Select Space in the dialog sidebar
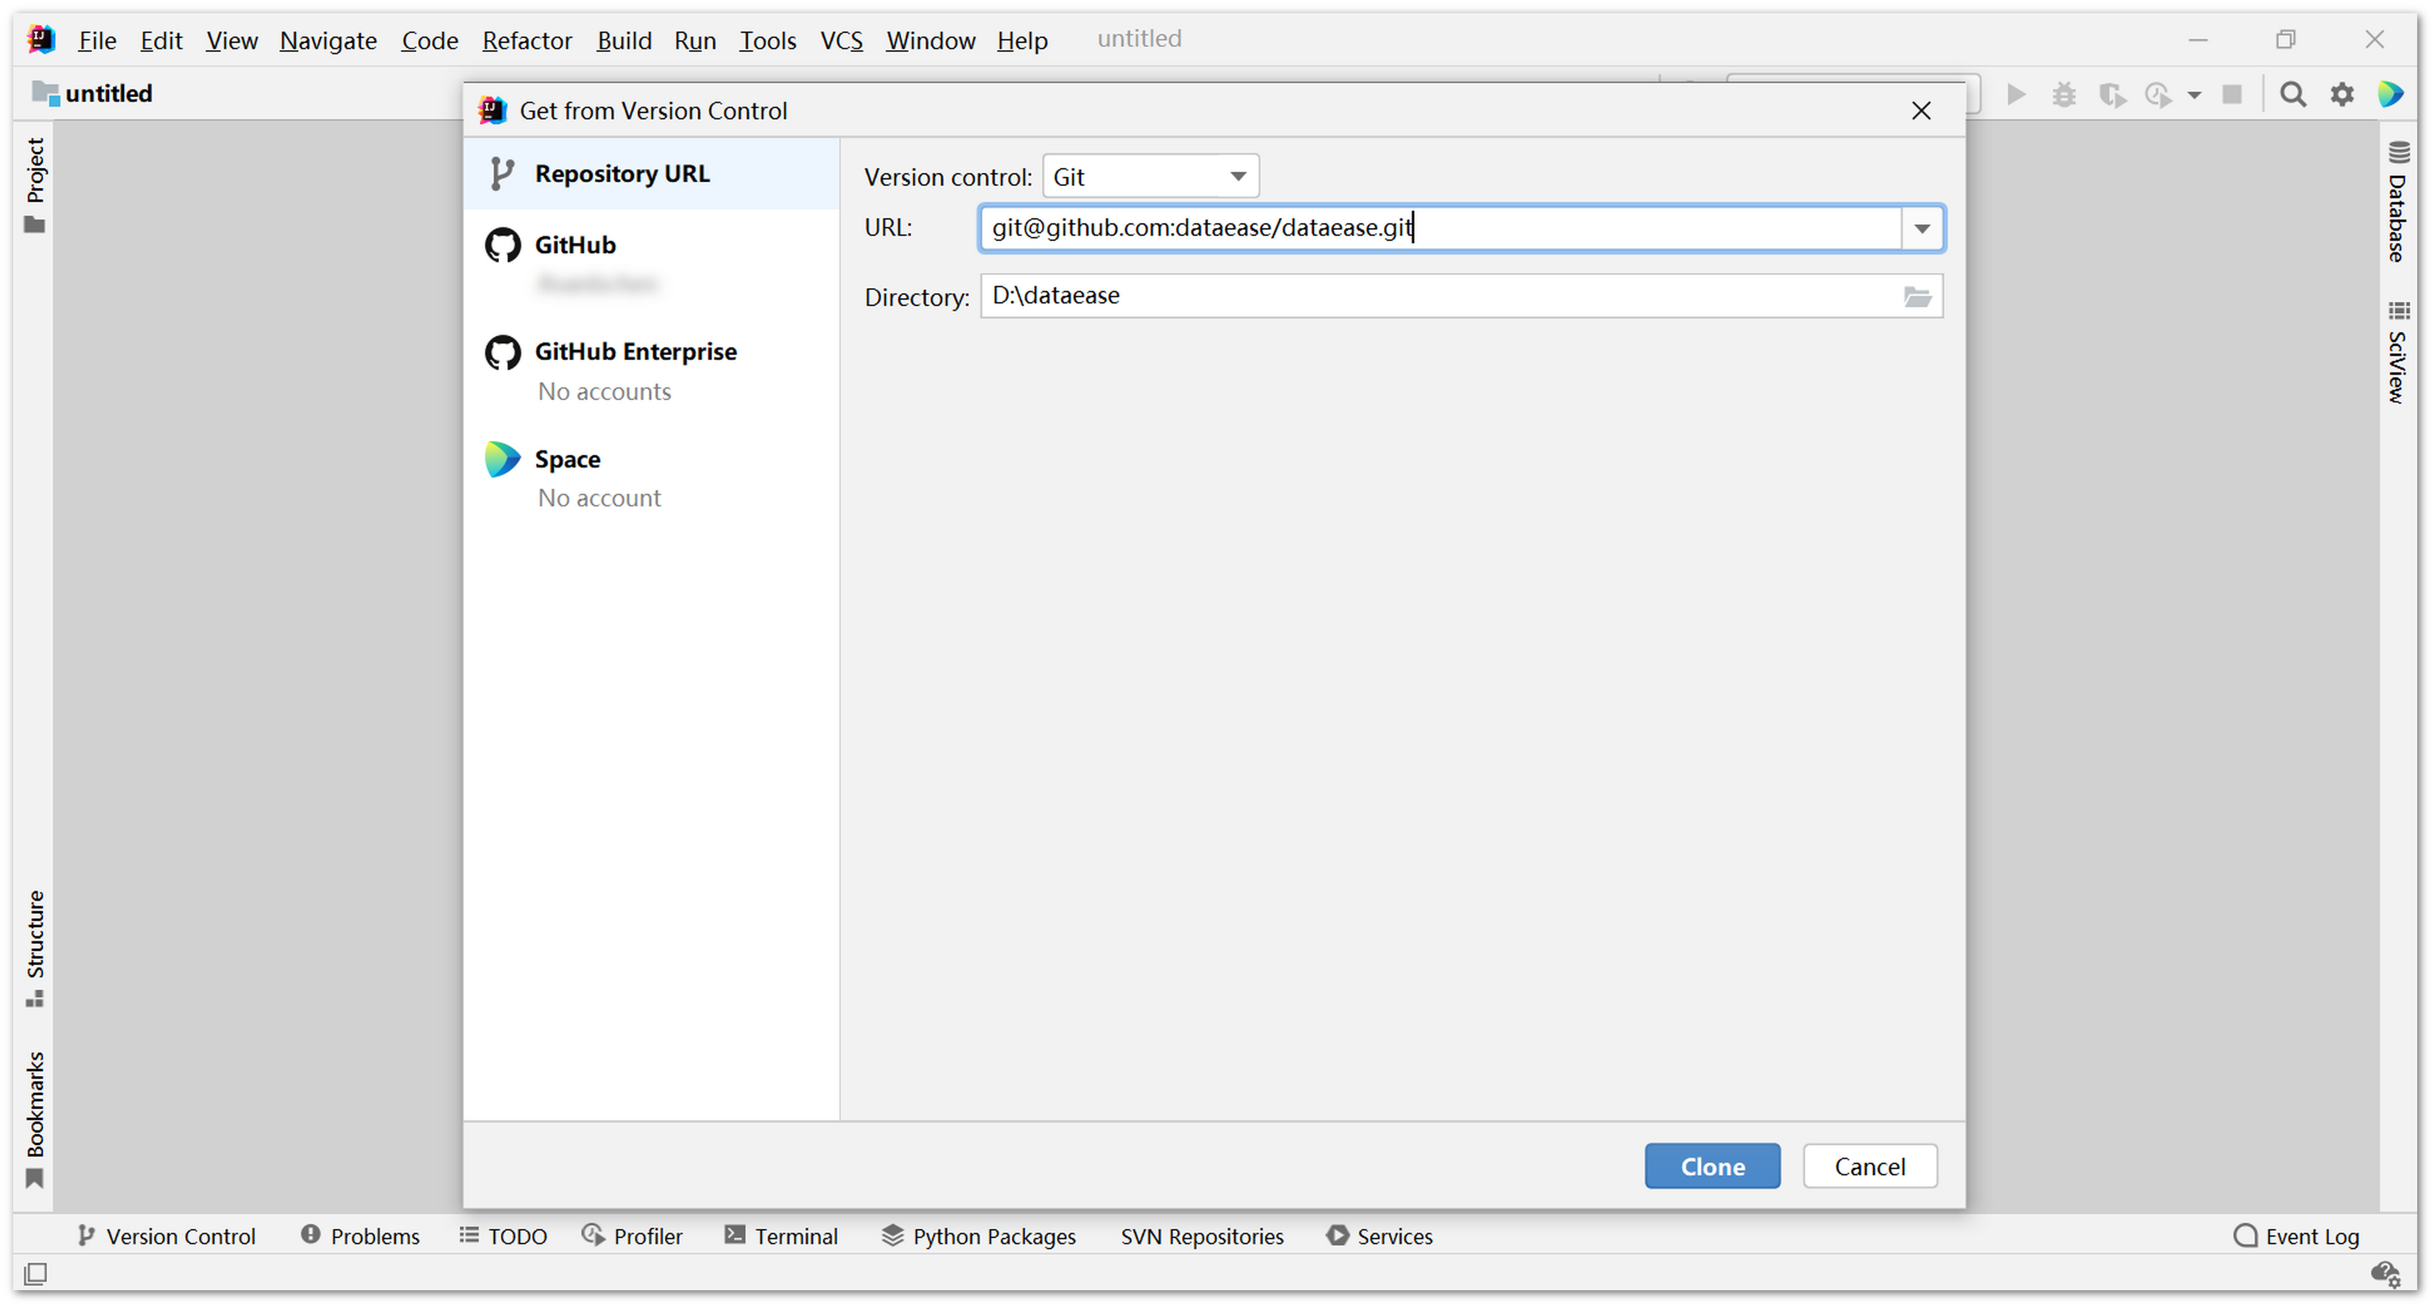2431x1304 pixels. tap(651, 476)
